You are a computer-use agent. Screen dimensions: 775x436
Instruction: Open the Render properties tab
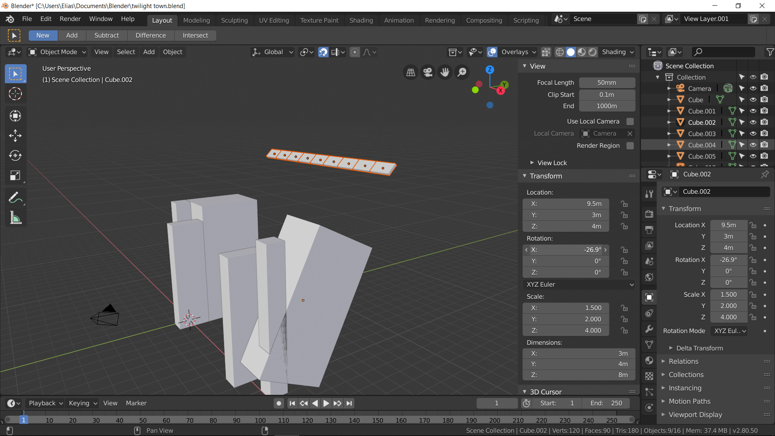point(649,214)
